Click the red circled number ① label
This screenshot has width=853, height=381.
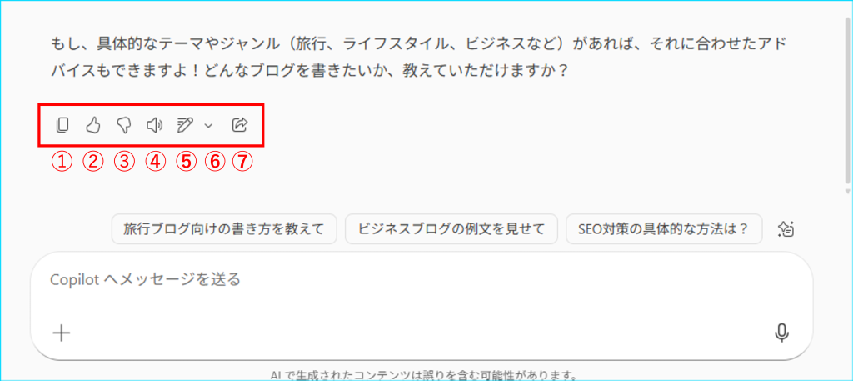pyautogui.click(x=62, y=161)
